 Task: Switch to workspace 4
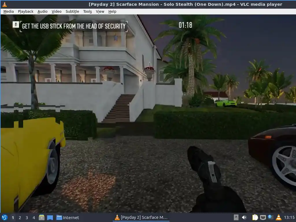click(34, 218)
